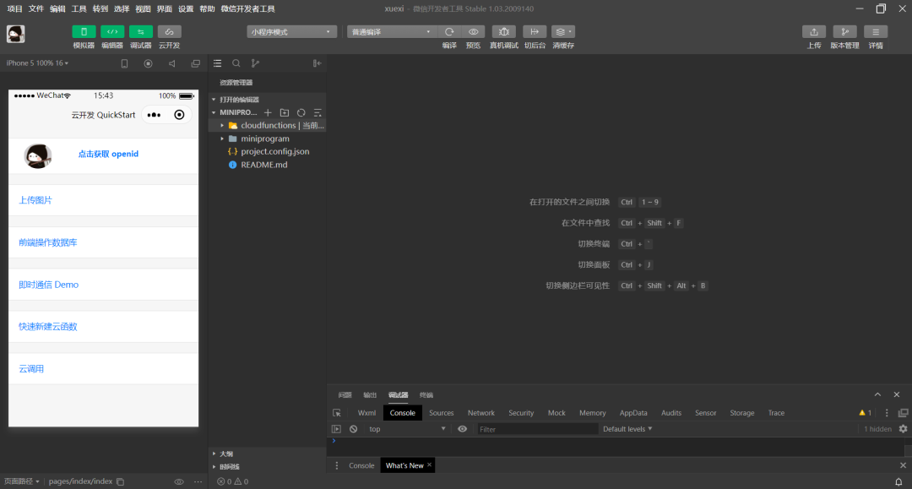Open console settings gear icon
The width and height of the screenshot is (912, 489).
click(903, 429)
